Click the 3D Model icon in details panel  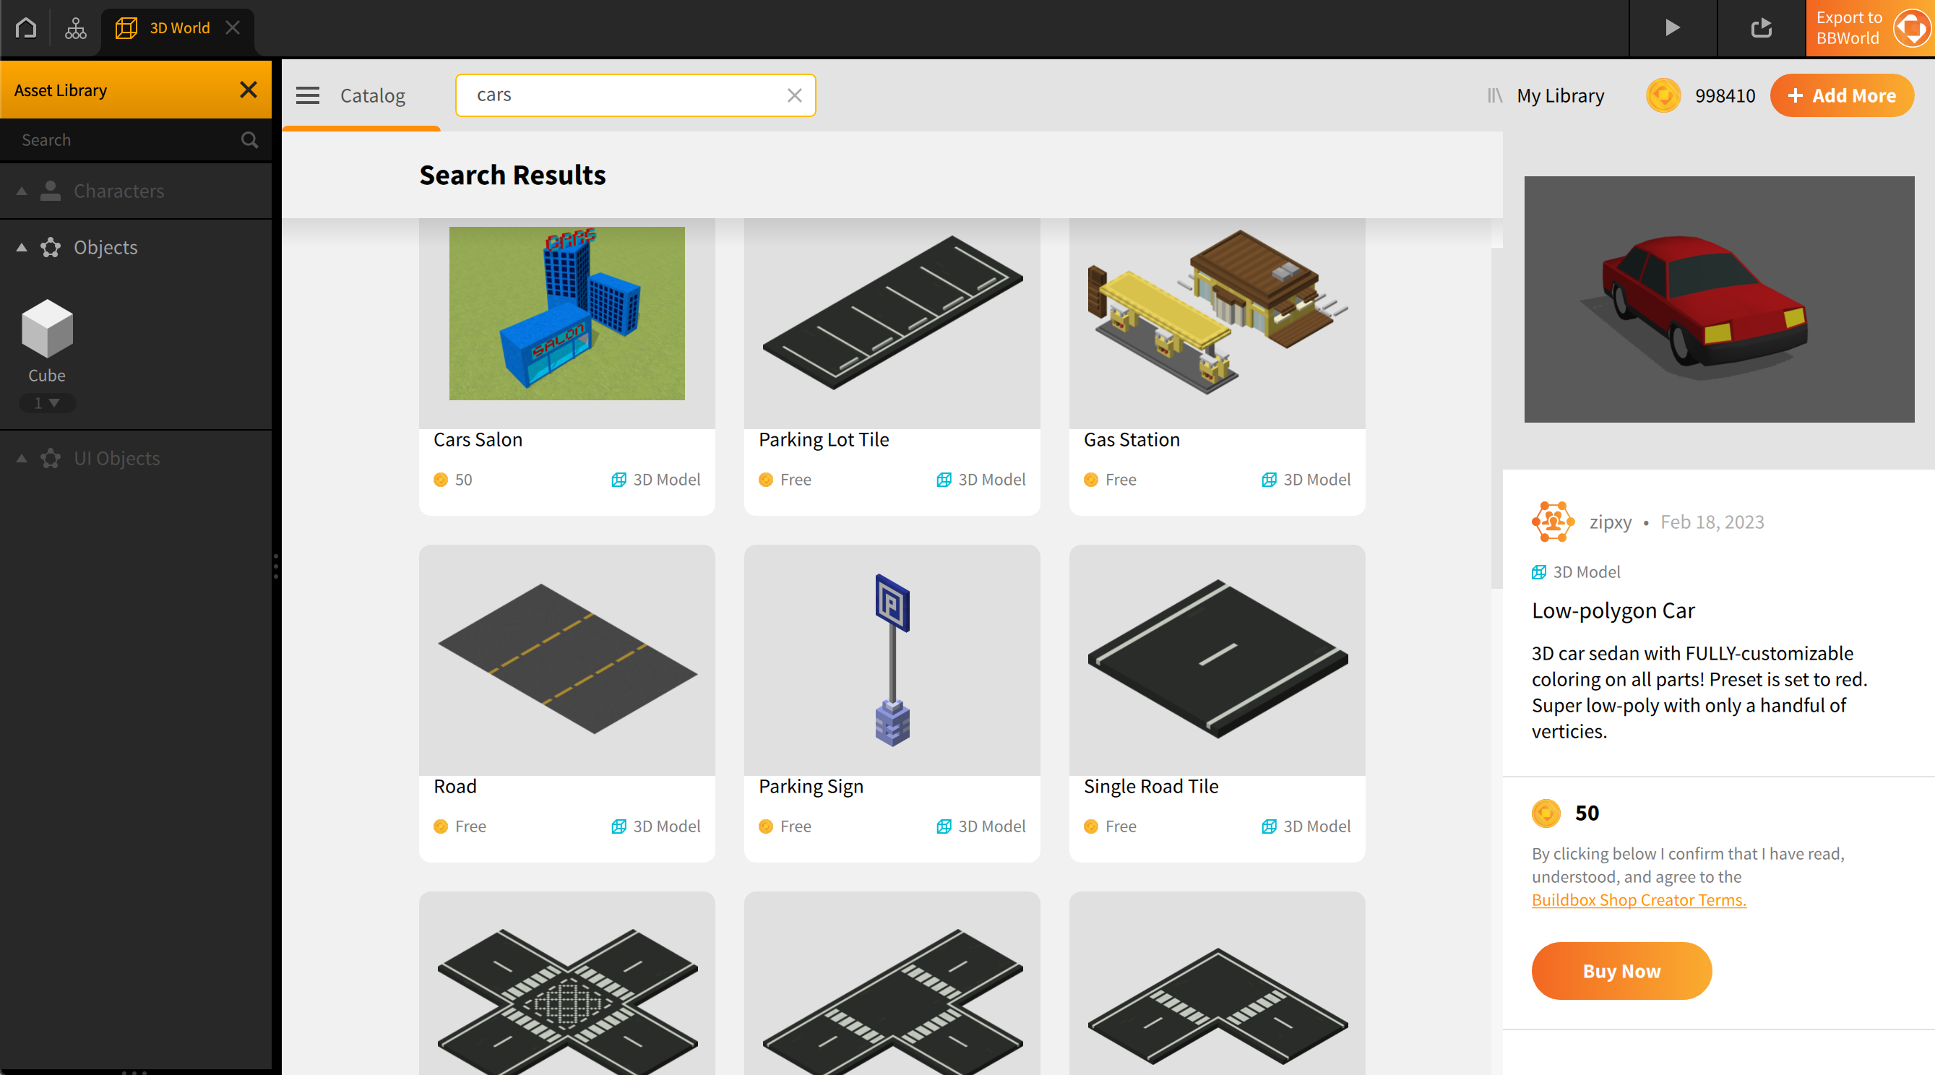click(x=1538, y=571)
